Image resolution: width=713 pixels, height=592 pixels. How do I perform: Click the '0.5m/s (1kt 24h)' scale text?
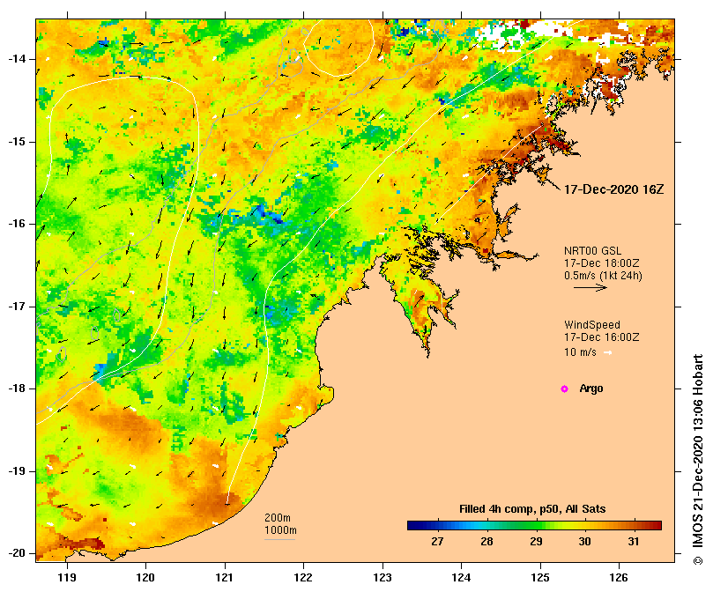(603, 276)
